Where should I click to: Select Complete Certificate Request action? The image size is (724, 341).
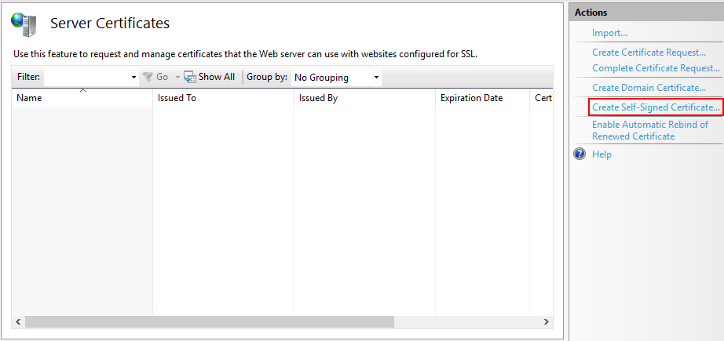tap(656, 68)
